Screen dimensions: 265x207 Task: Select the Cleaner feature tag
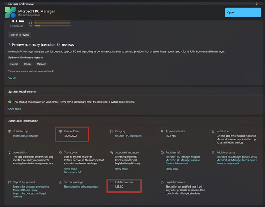pyautogui.click(x=14, y=64)
